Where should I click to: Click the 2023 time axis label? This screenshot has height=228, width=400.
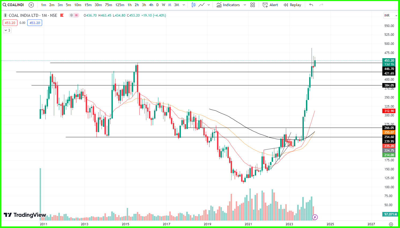(x=289, y=224)
